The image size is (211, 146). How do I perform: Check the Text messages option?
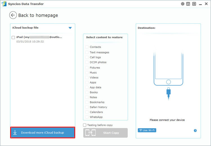87,52
